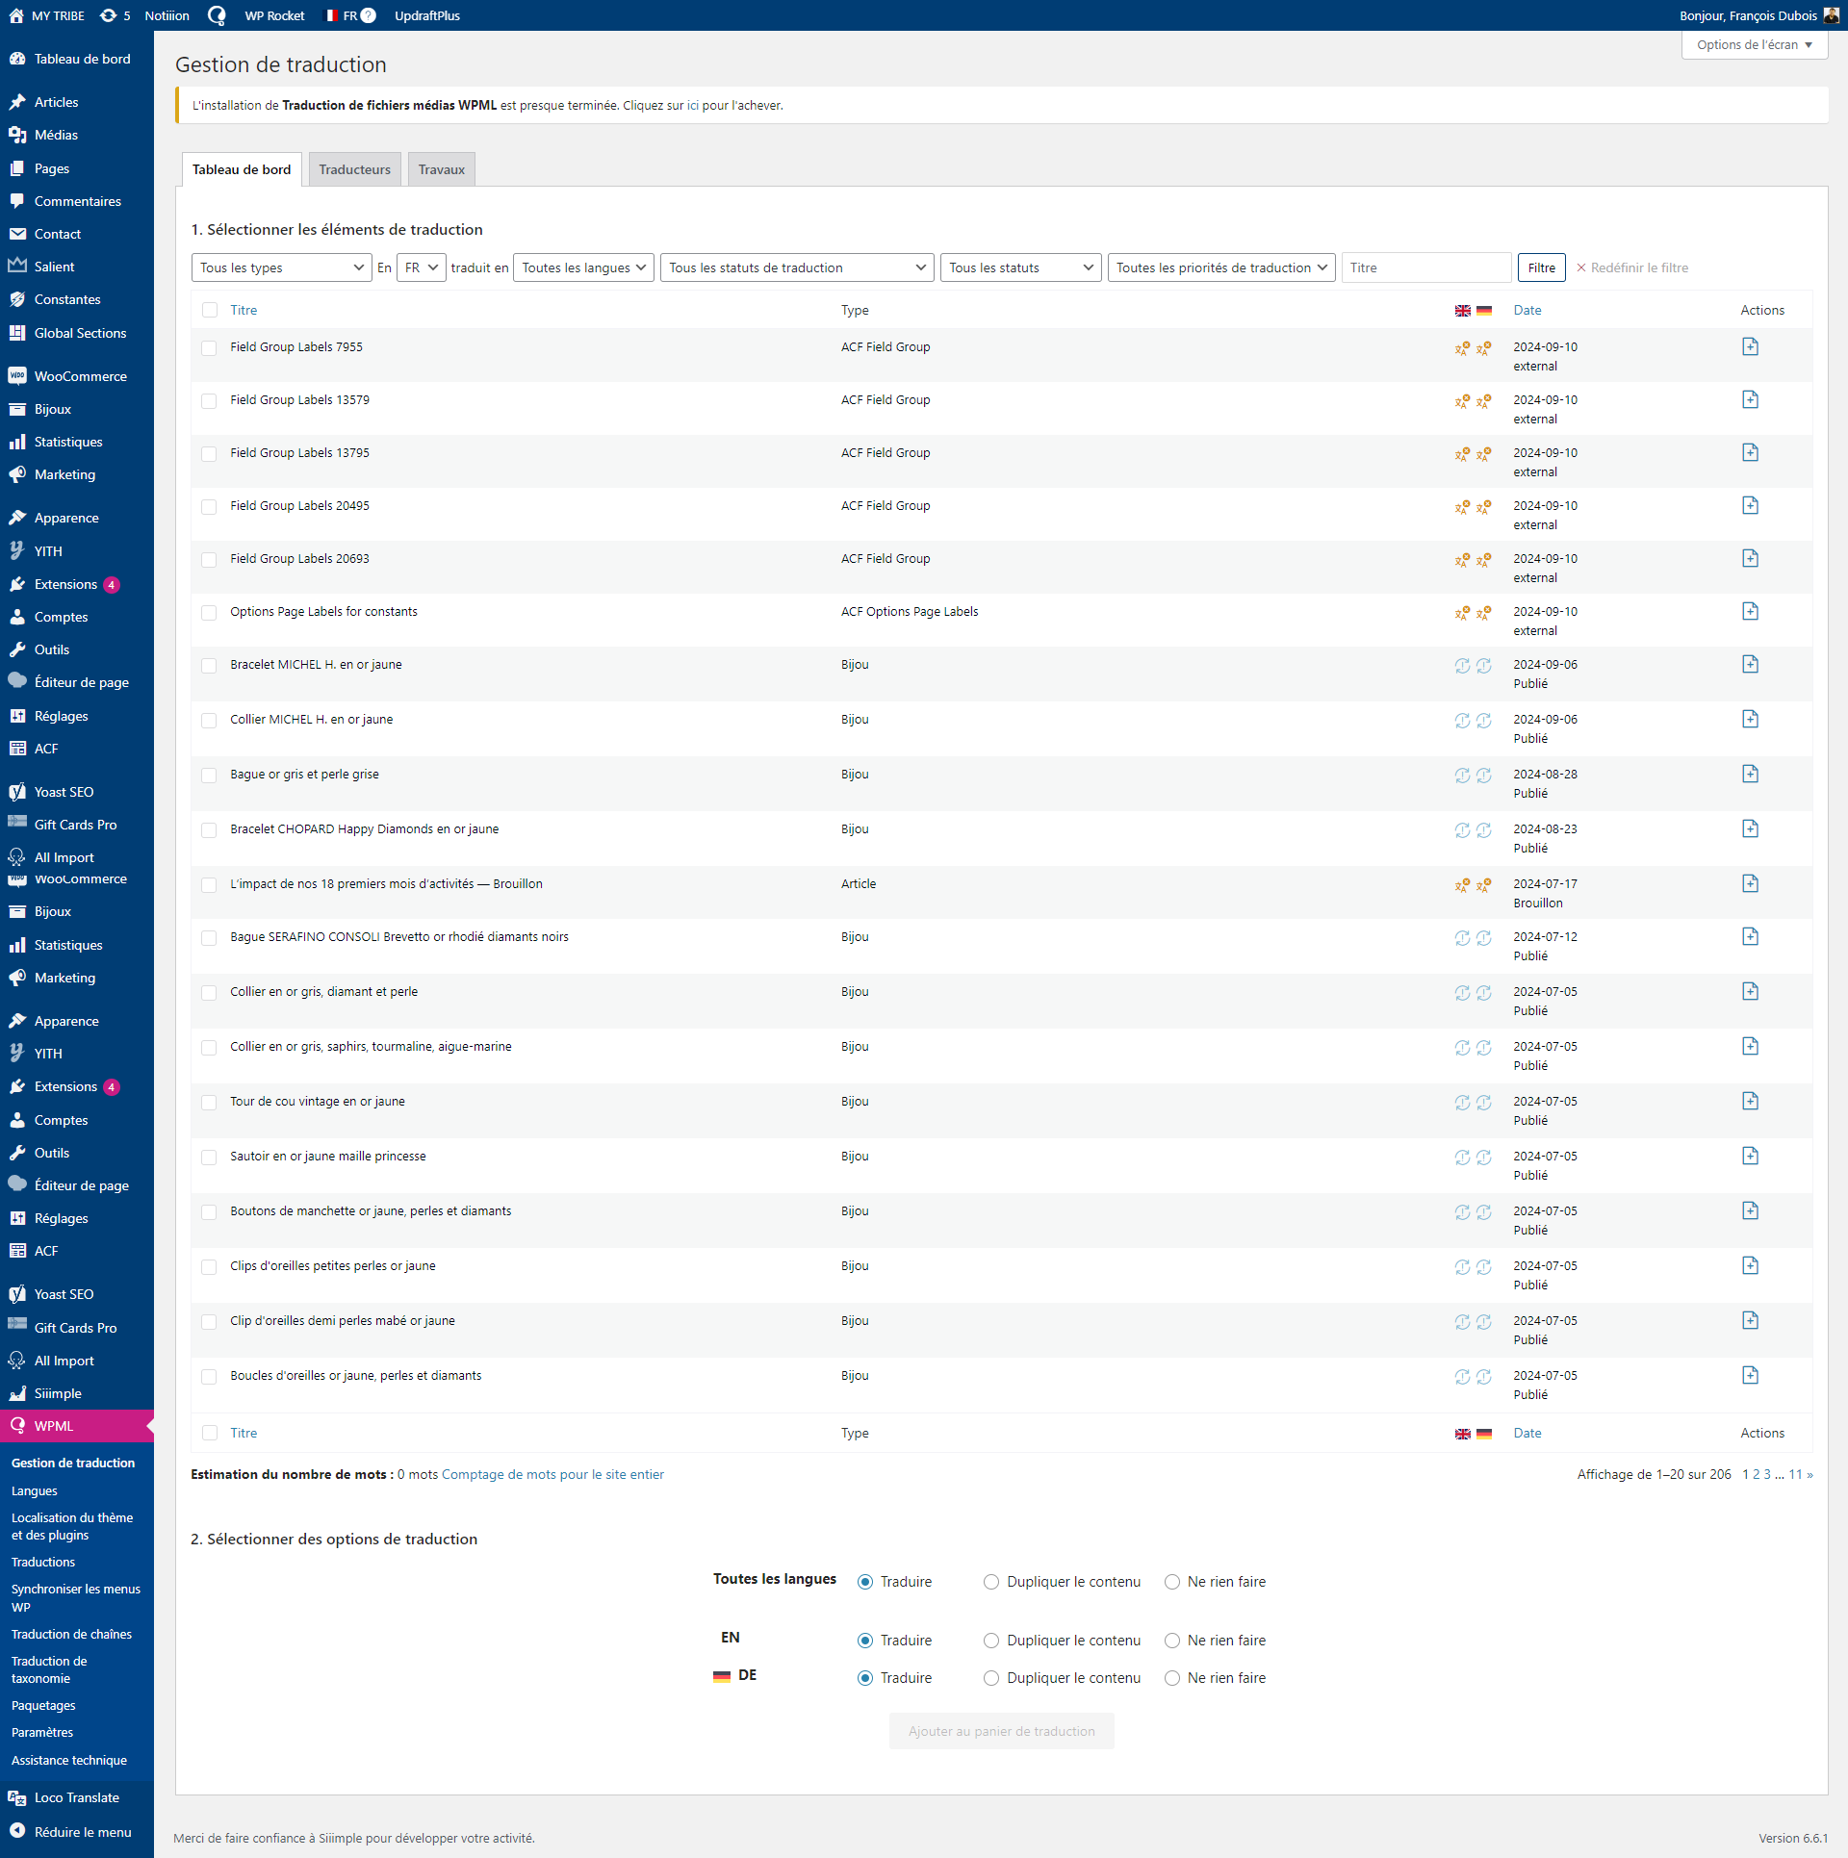Open the Tous les types dropdown

281,268
